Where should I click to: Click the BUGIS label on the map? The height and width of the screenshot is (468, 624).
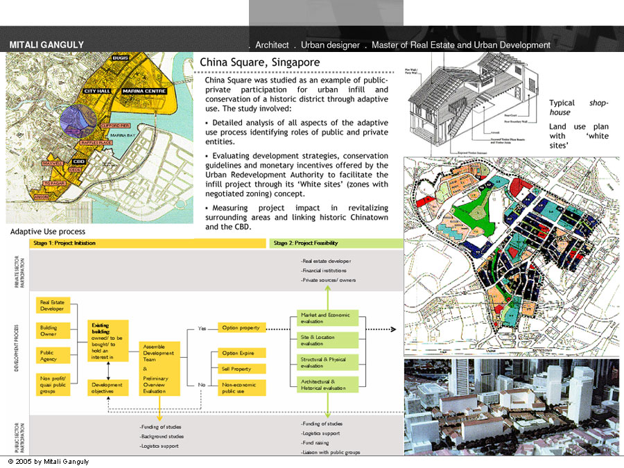pyautogui.click(x=120, y=58)
